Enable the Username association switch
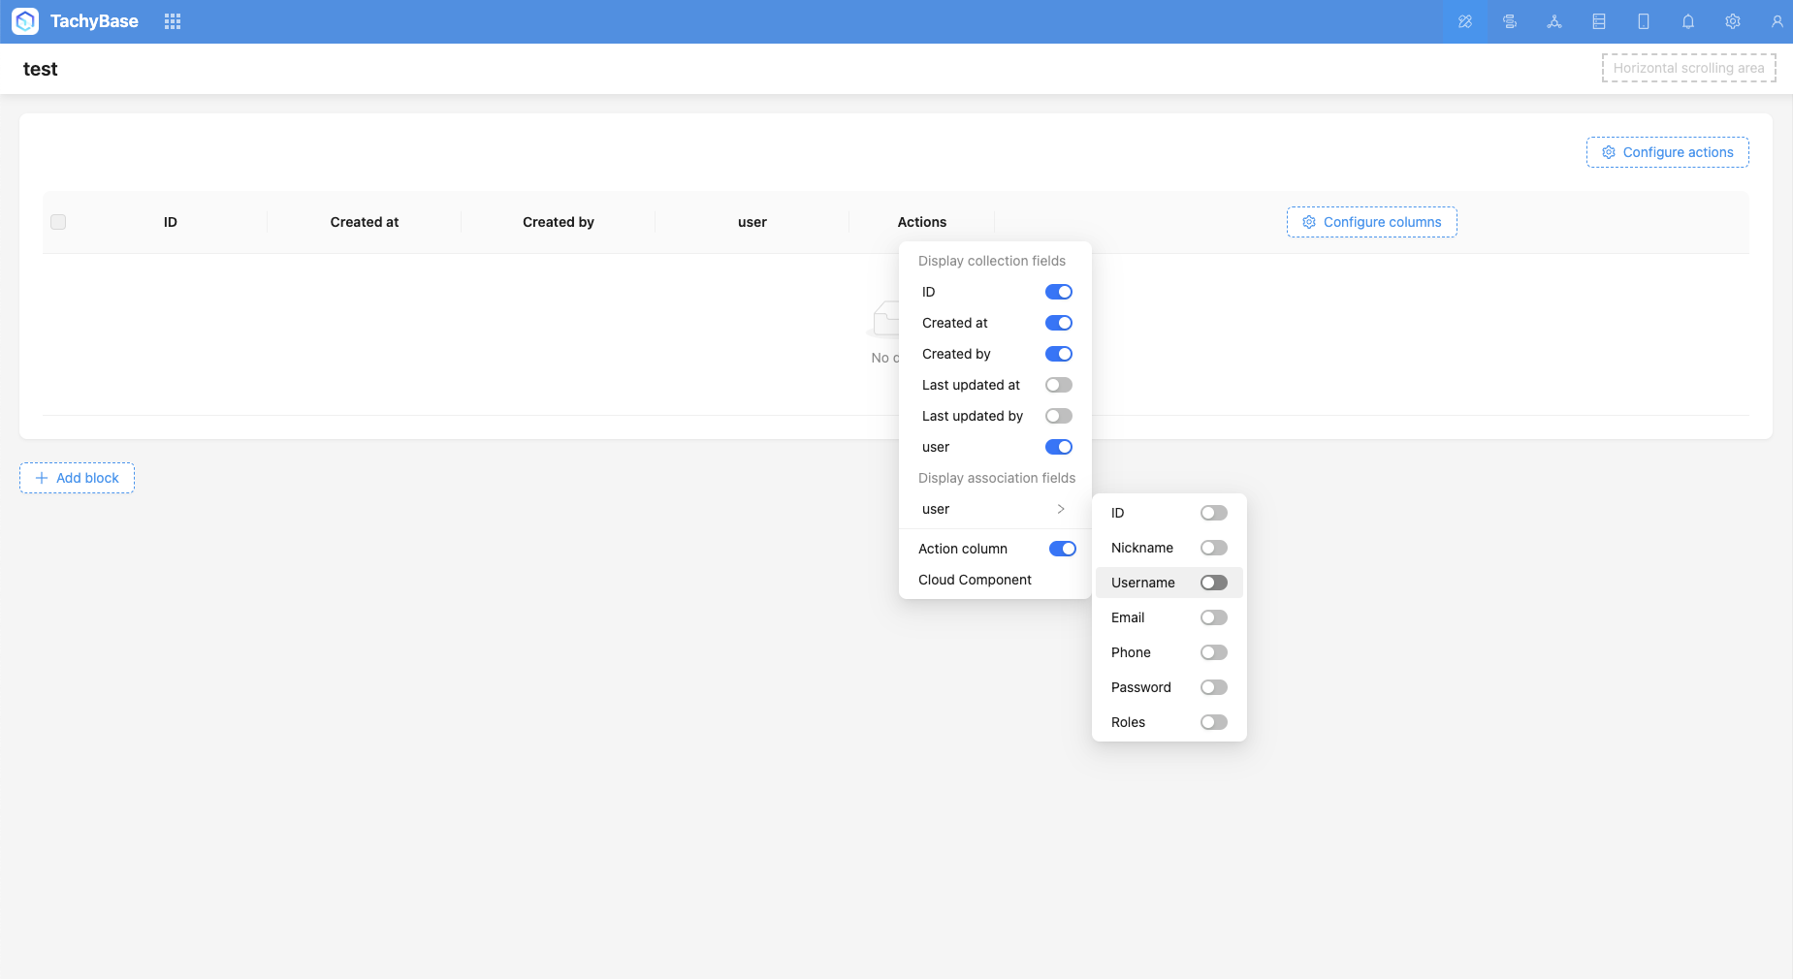The height and width of the screenshot is (979, 1793). coord(1214,583)
